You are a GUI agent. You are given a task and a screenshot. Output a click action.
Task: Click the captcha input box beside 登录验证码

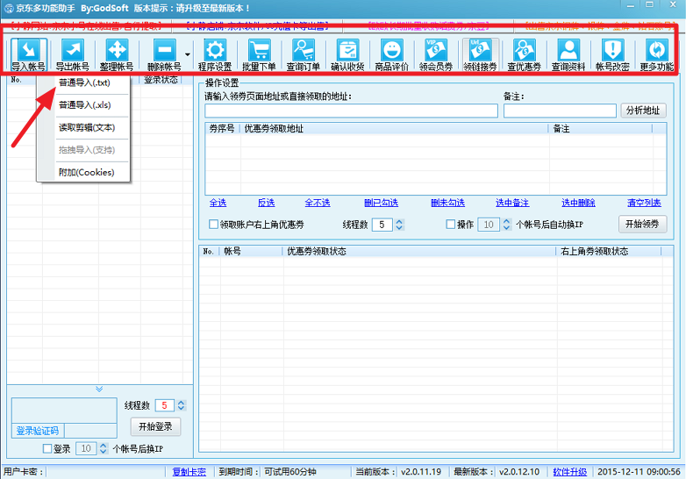click(90, 431)
